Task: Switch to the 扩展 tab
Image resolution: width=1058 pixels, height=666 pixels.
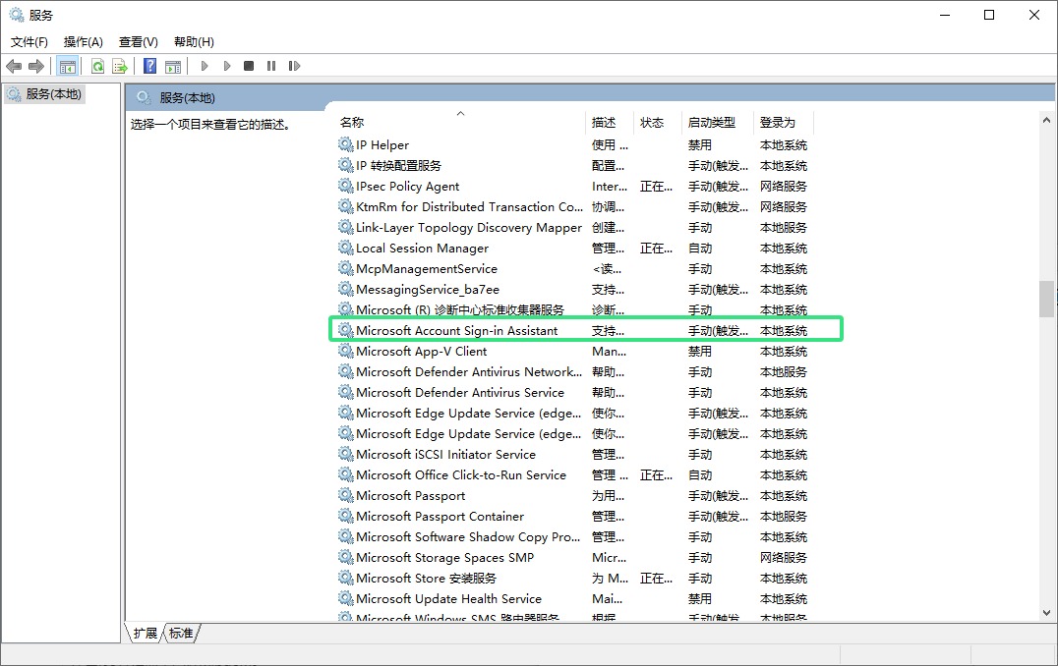Action: coord(146,633)
